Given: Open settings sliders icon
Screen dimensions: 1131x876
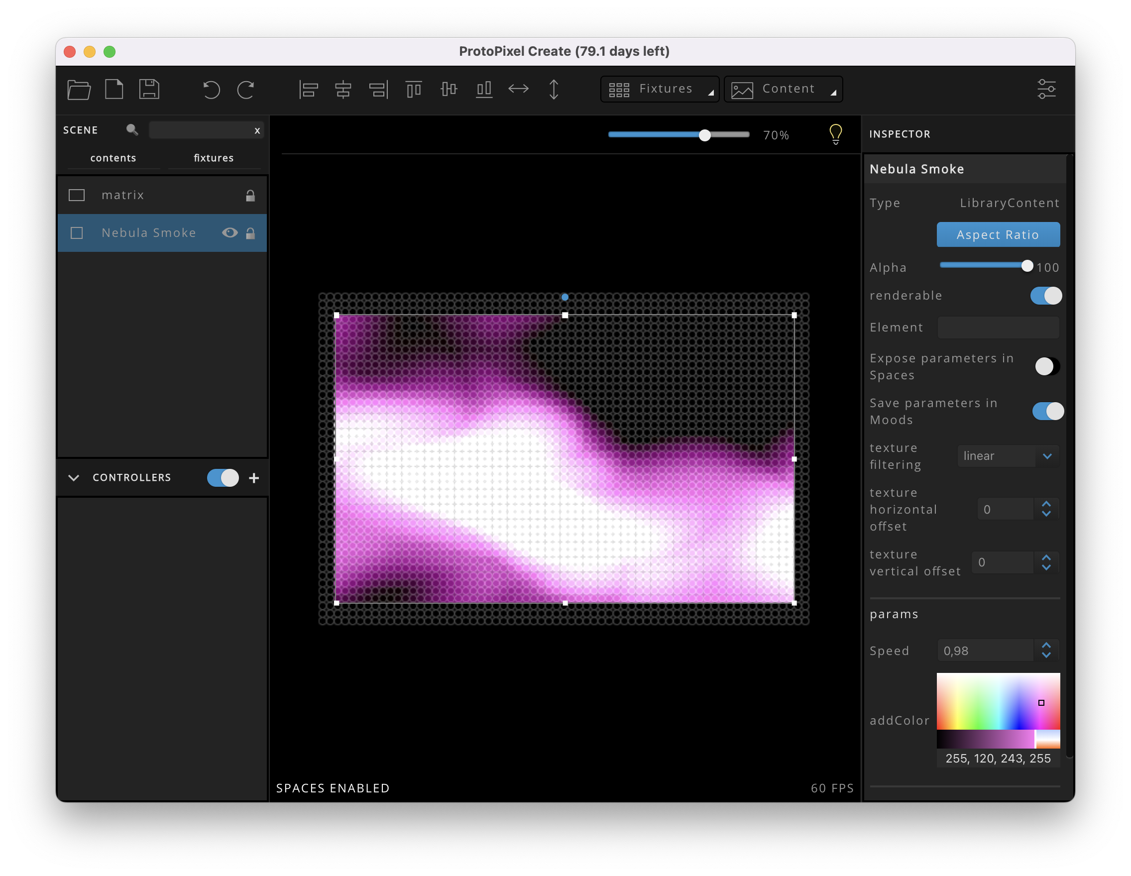Looking at the screenshot, I should tap(1046, 89).
